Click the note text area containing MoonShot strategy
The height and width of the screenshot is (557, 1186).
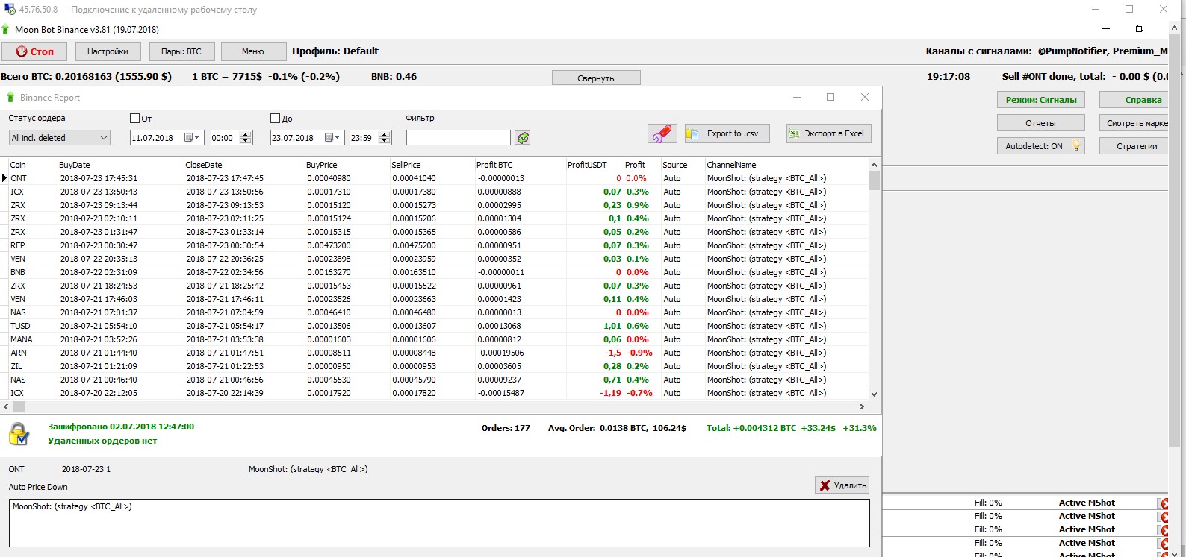[x=439, y=523]
